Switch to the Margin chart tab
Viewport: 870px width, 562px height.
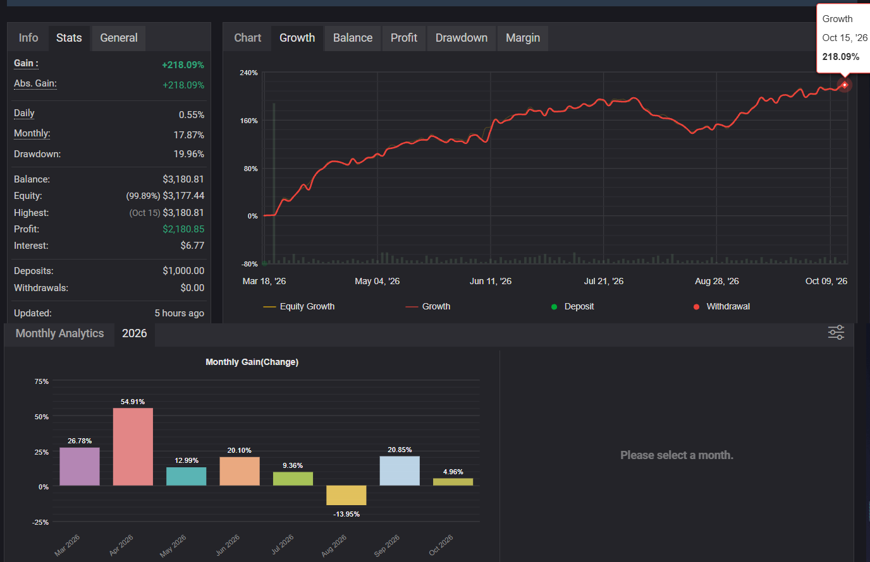point(523,38)
